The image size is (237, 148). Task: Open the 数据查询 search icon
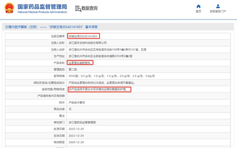coord(78,9)
